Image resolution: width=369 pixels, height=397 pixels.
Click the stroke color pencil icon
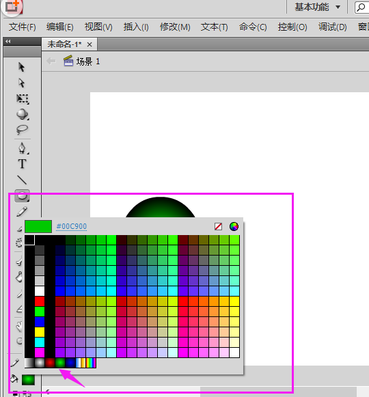click(15, 363)
